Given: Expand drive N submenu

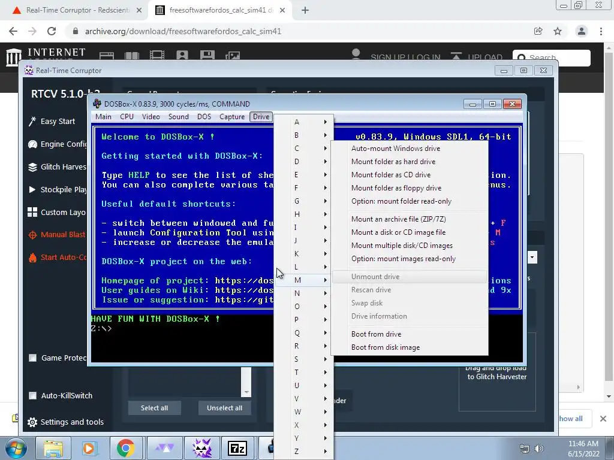Looking at the screenshot, I should 304,293.
